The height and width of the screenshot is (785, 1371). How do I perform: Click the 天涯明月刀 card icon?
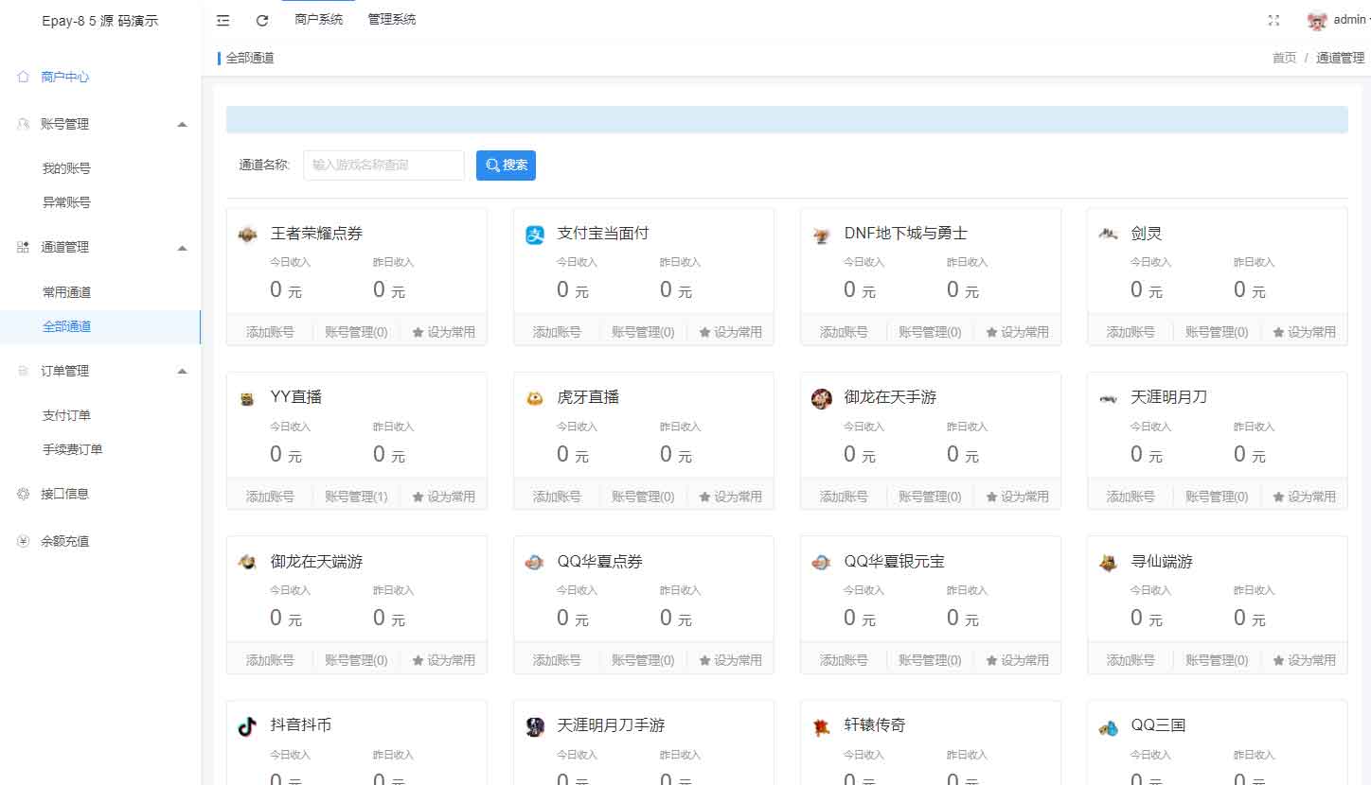[1109, 398]
